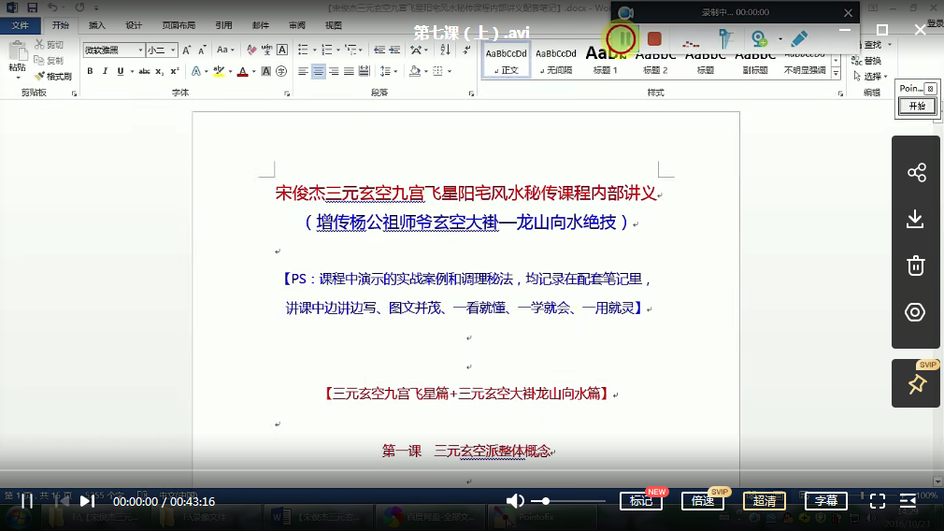Pause the video playback
The image size is (944, 531).
[x=27, y=501]
